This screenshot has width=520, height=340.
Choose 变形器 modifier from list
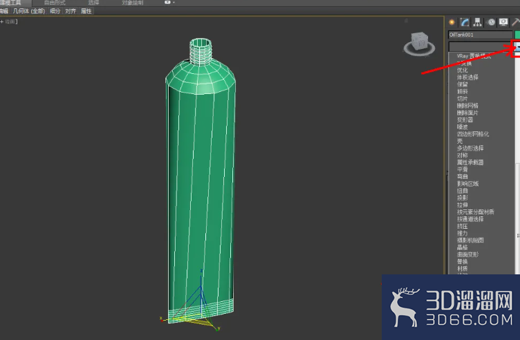pyautogui.click(x=465, y=120)
